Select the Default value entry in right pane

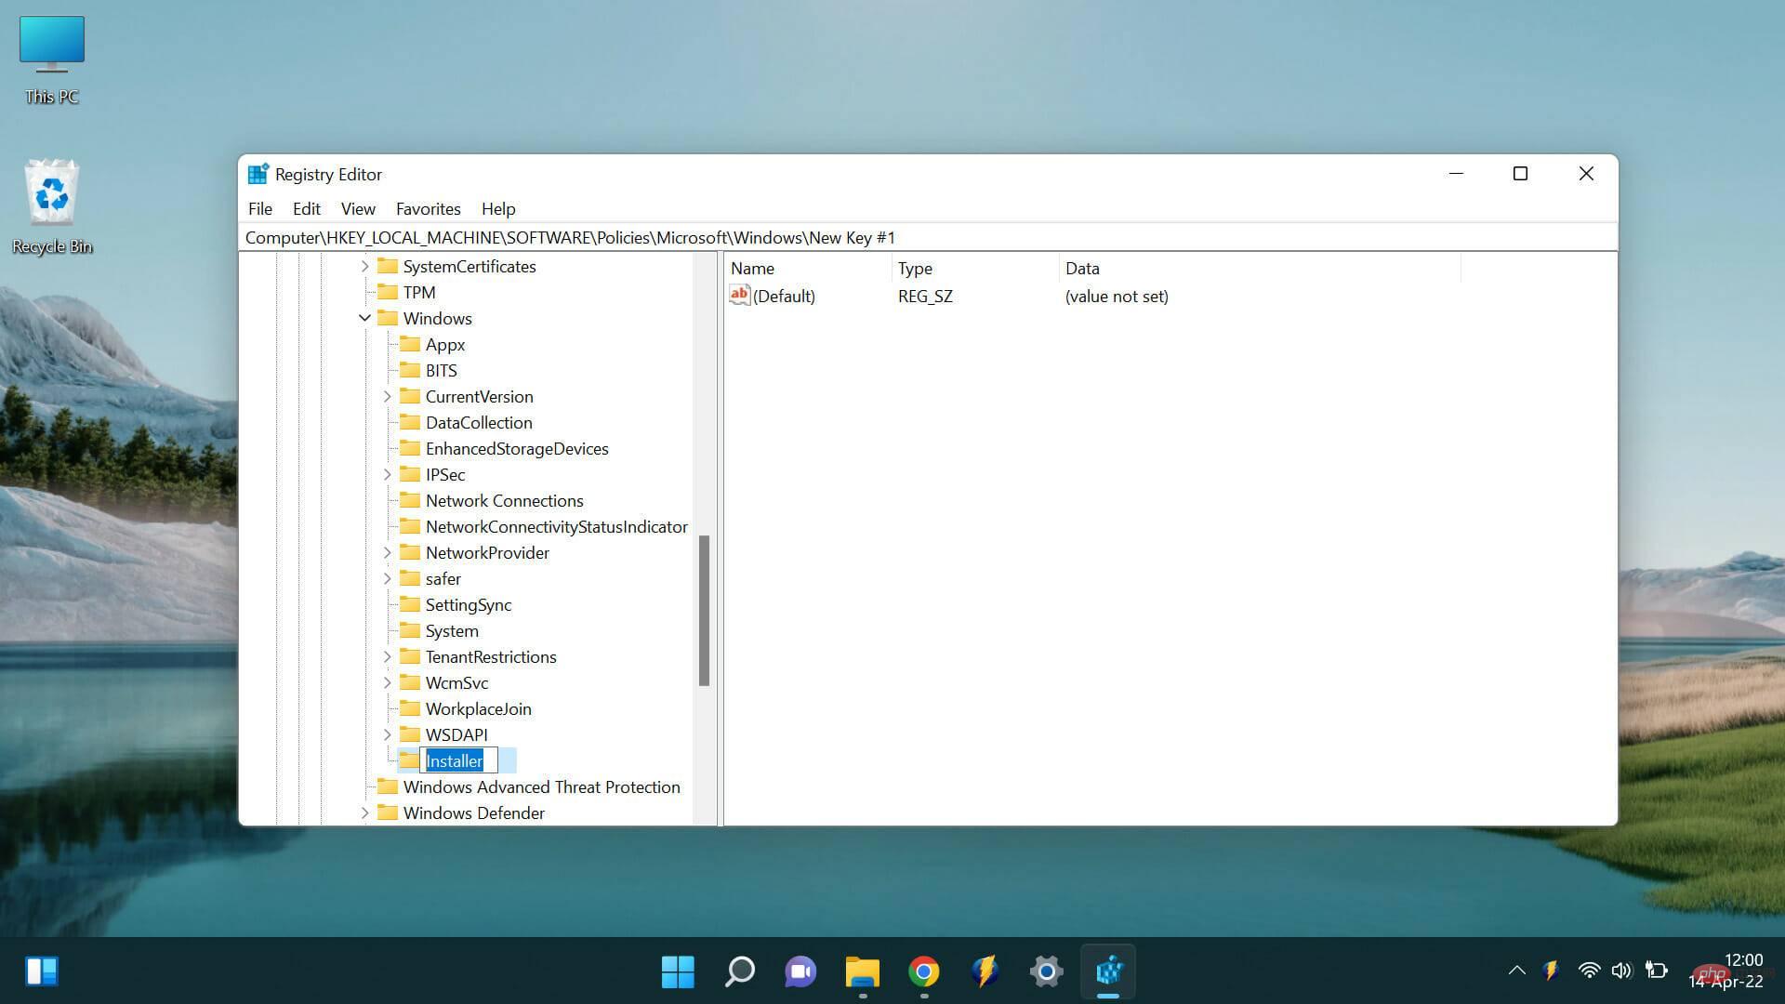coord(784,296)
